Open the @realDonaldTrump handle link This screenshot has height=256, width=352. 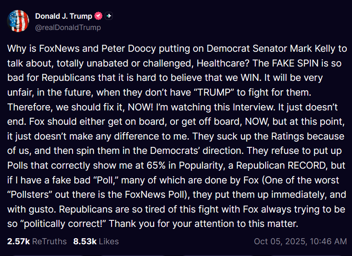[x=68, y=27]
